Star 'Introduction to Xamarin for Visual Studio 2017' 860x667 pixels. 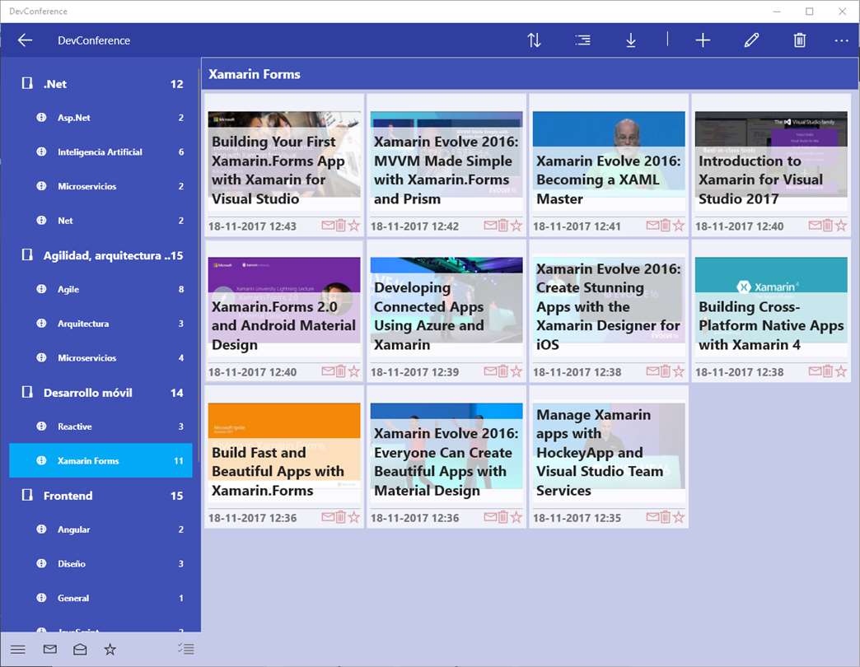coord(841,226)
